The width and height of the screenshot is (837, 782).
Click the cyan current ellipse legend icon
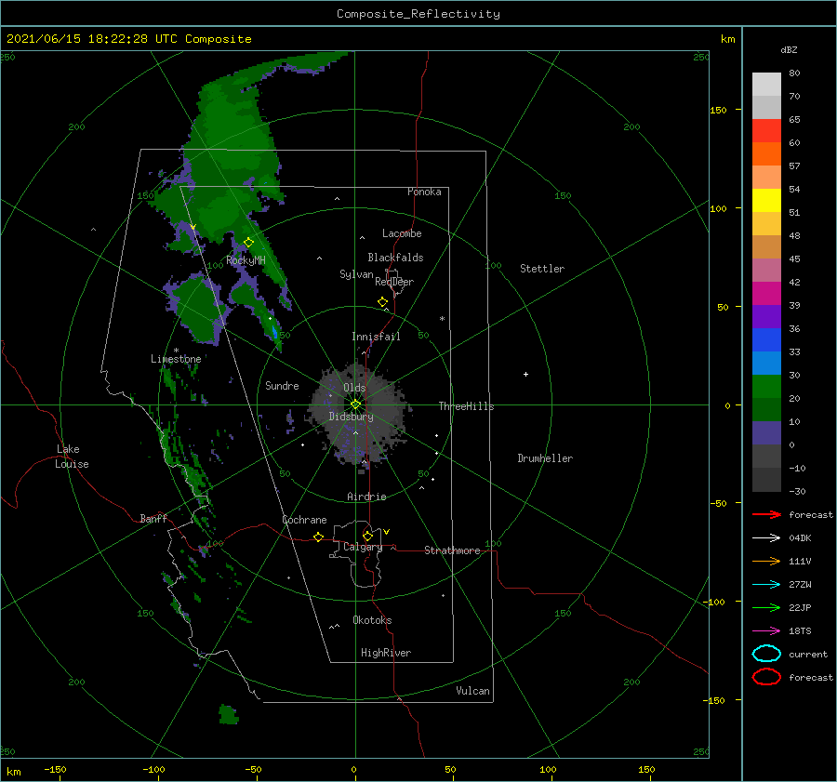tap(766, 654)
